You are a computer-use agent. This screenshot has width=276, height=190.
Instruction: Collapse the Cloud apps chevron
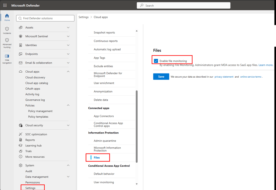click(x=68, y=71)
